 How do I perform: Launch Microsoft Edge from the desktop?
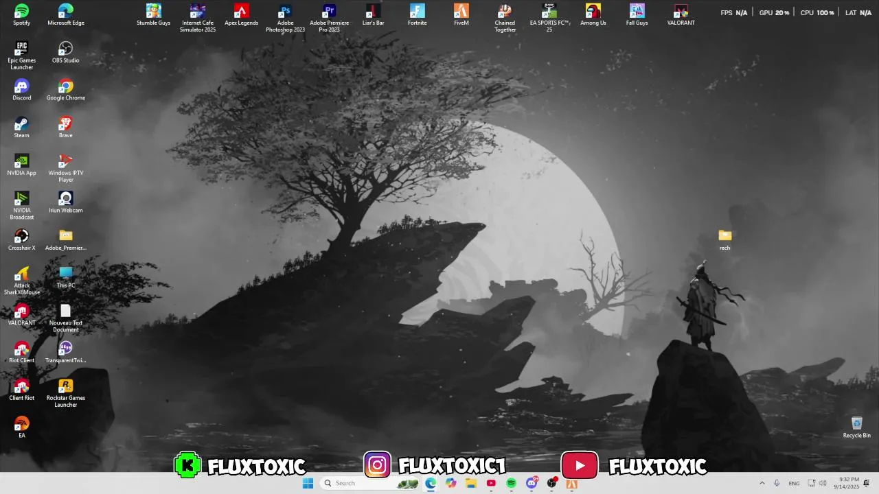pos(66,15)
